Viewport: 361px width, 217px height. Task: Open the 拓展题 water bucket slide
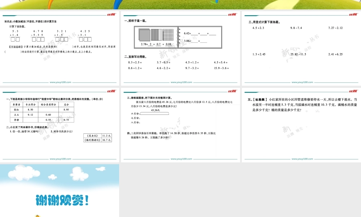pos(301,125)
